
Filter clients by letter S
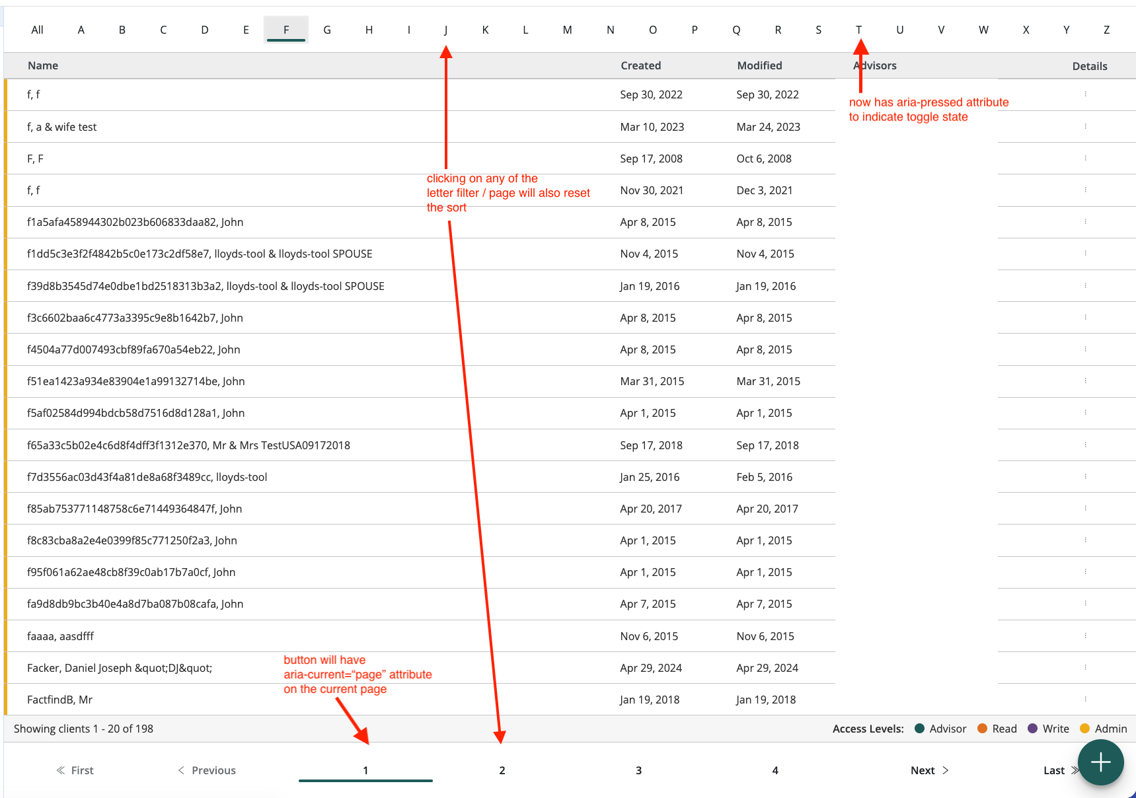[818, 30]
